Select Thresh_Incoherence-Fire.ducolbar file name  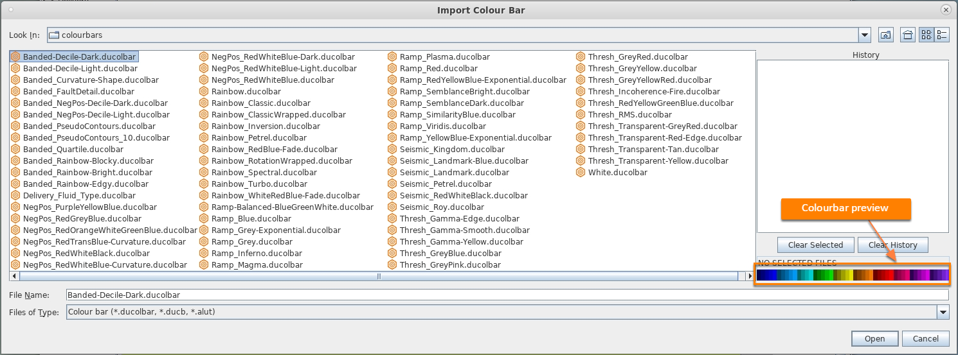coord(654,91)
